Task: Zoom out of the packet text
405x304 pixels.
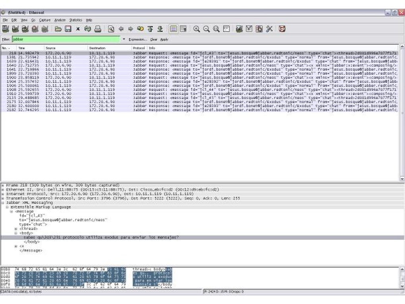Action: point(206,29)
